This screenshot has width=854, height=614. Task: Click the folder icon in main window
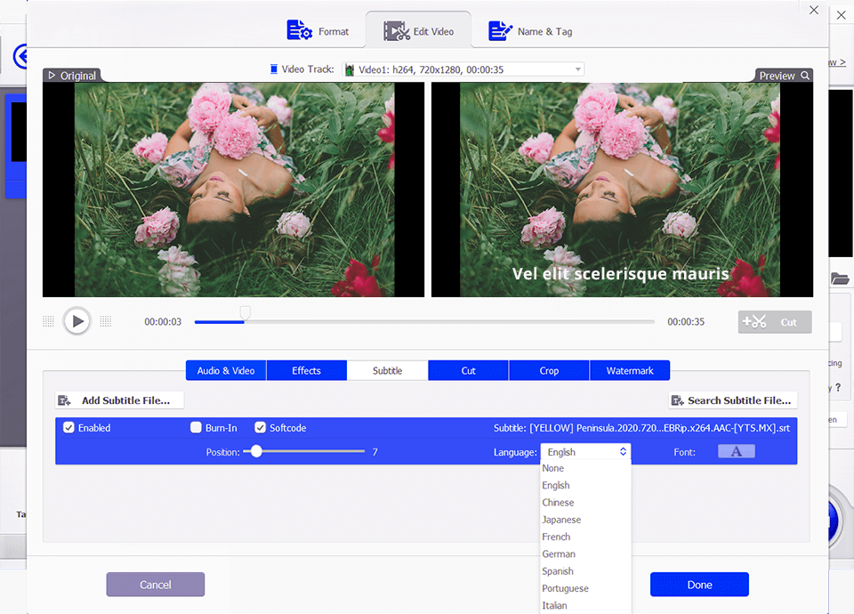pyautogui.click(x=840, y=279)
